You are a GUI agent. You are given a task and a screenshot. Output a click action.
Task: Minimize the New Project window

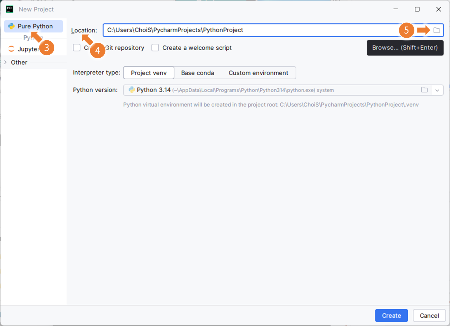(396, 9)
